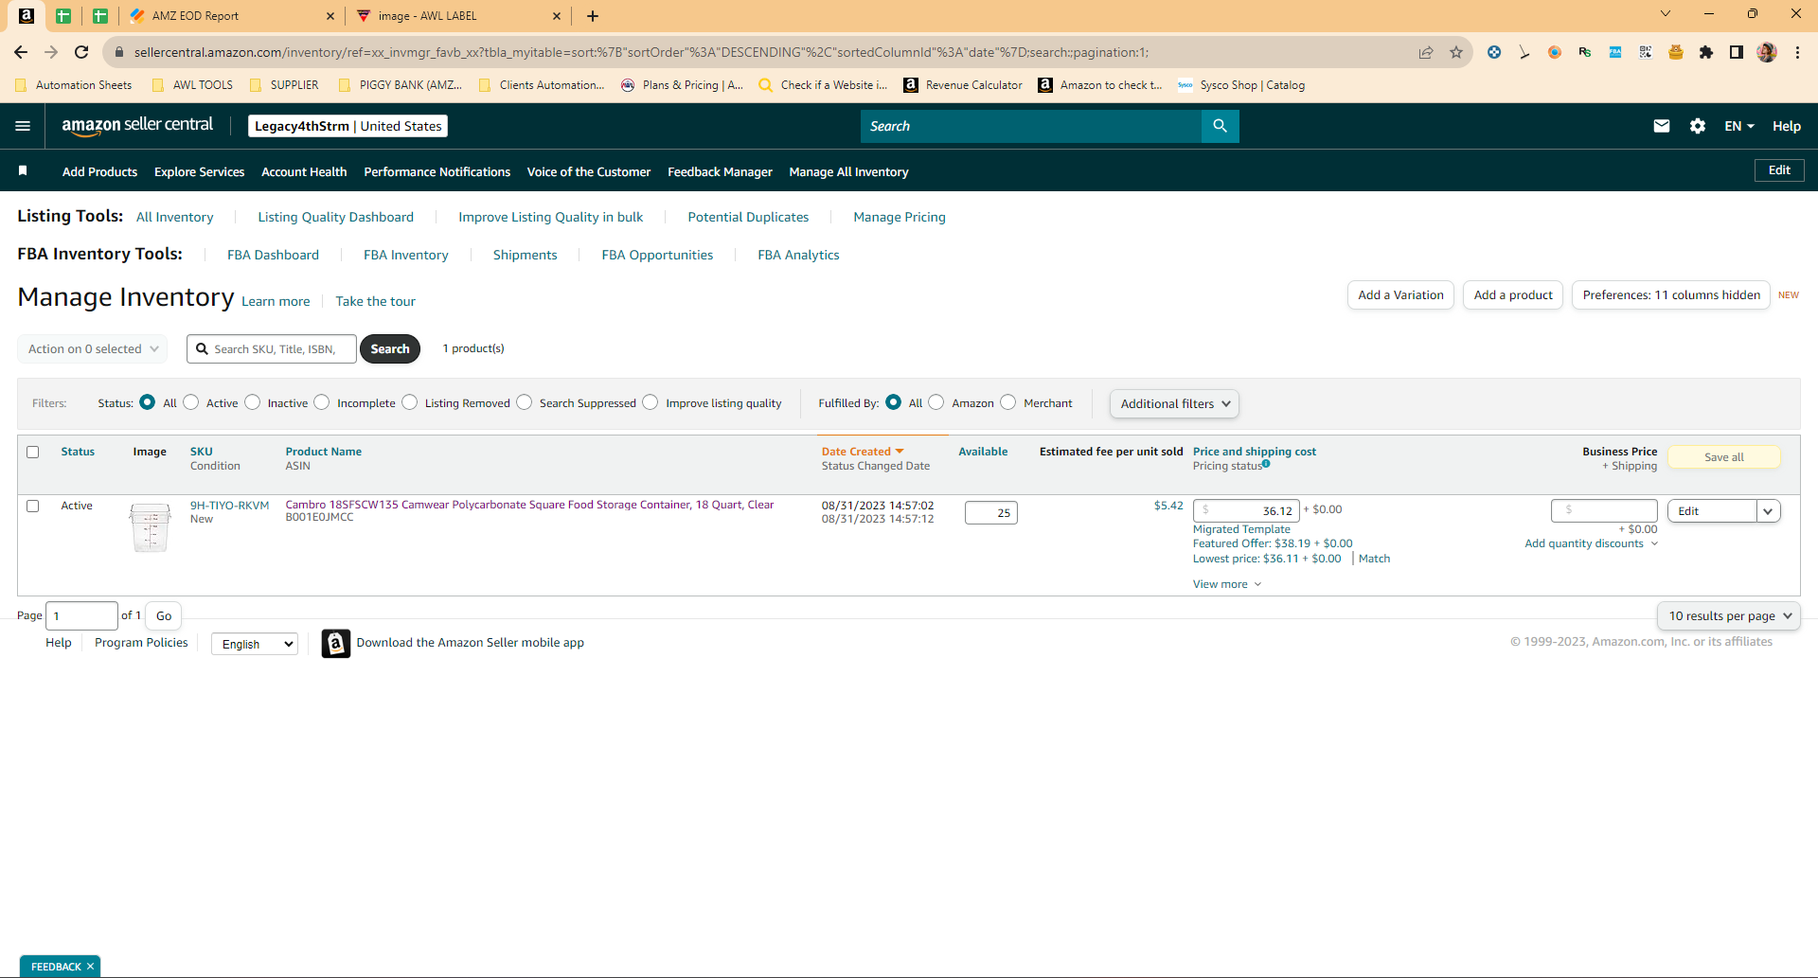Select the Incomplete status radio button

322,402
